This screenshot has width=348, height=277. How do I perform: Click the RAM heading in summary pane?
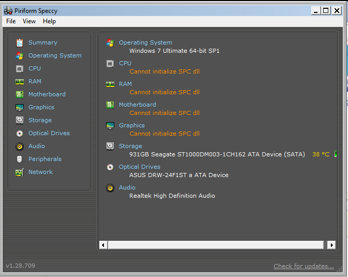point(126,84)
